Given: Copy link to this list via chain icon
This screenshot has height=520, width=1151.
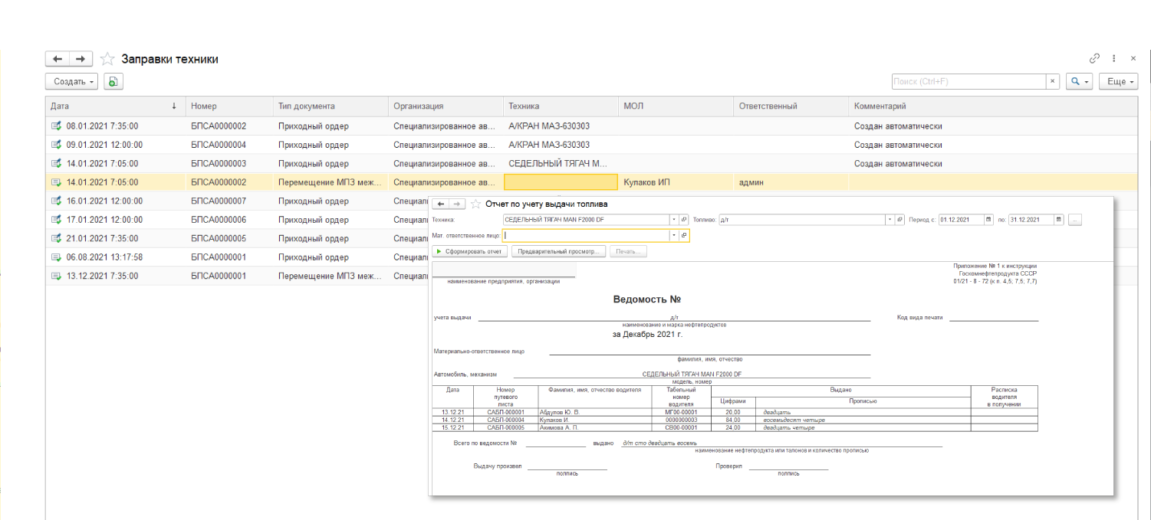Looking at the screenshot, I should tap(1094, 58).
